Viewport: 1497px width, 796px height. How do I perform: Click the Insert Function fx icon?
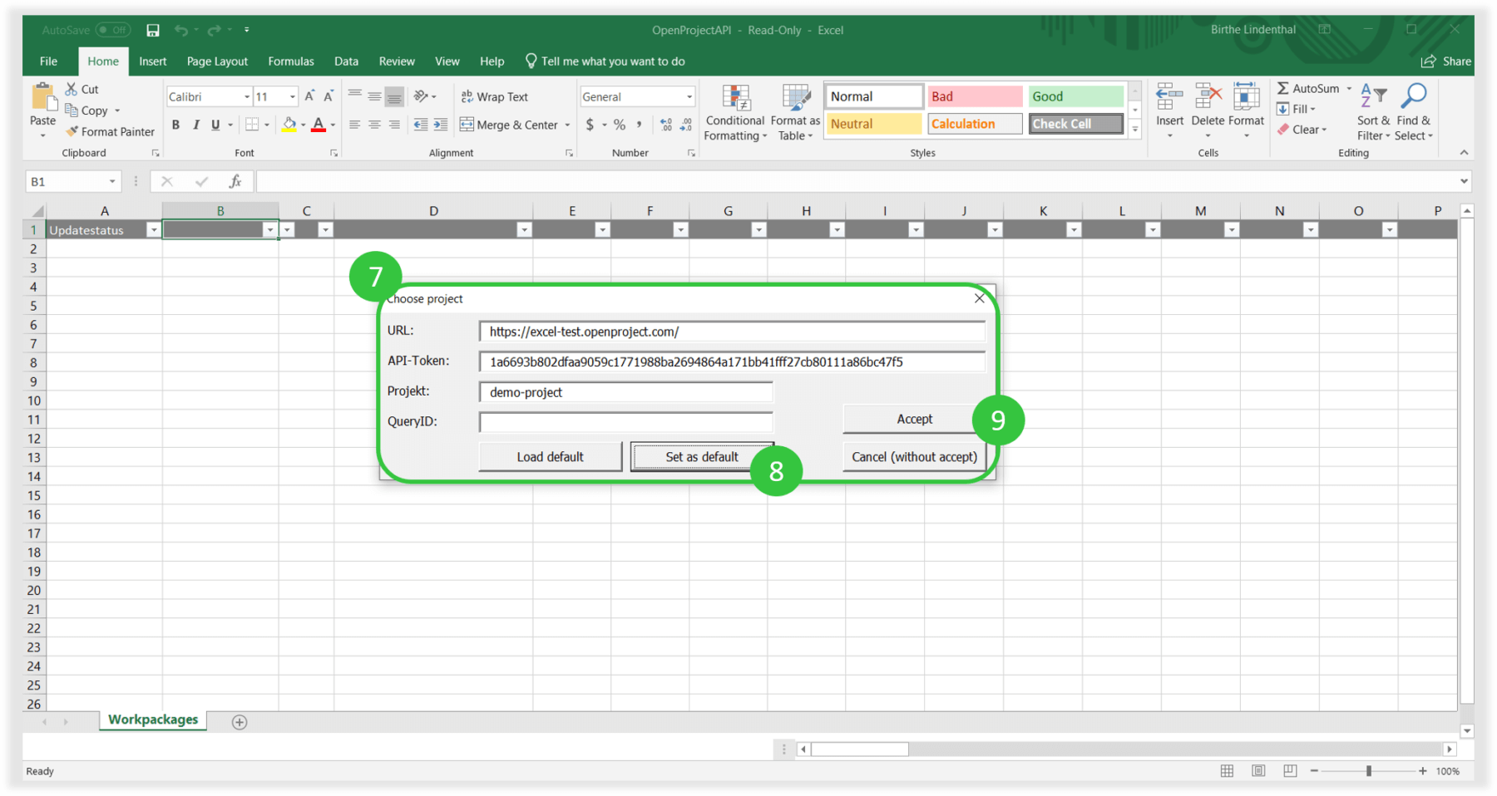235,181
